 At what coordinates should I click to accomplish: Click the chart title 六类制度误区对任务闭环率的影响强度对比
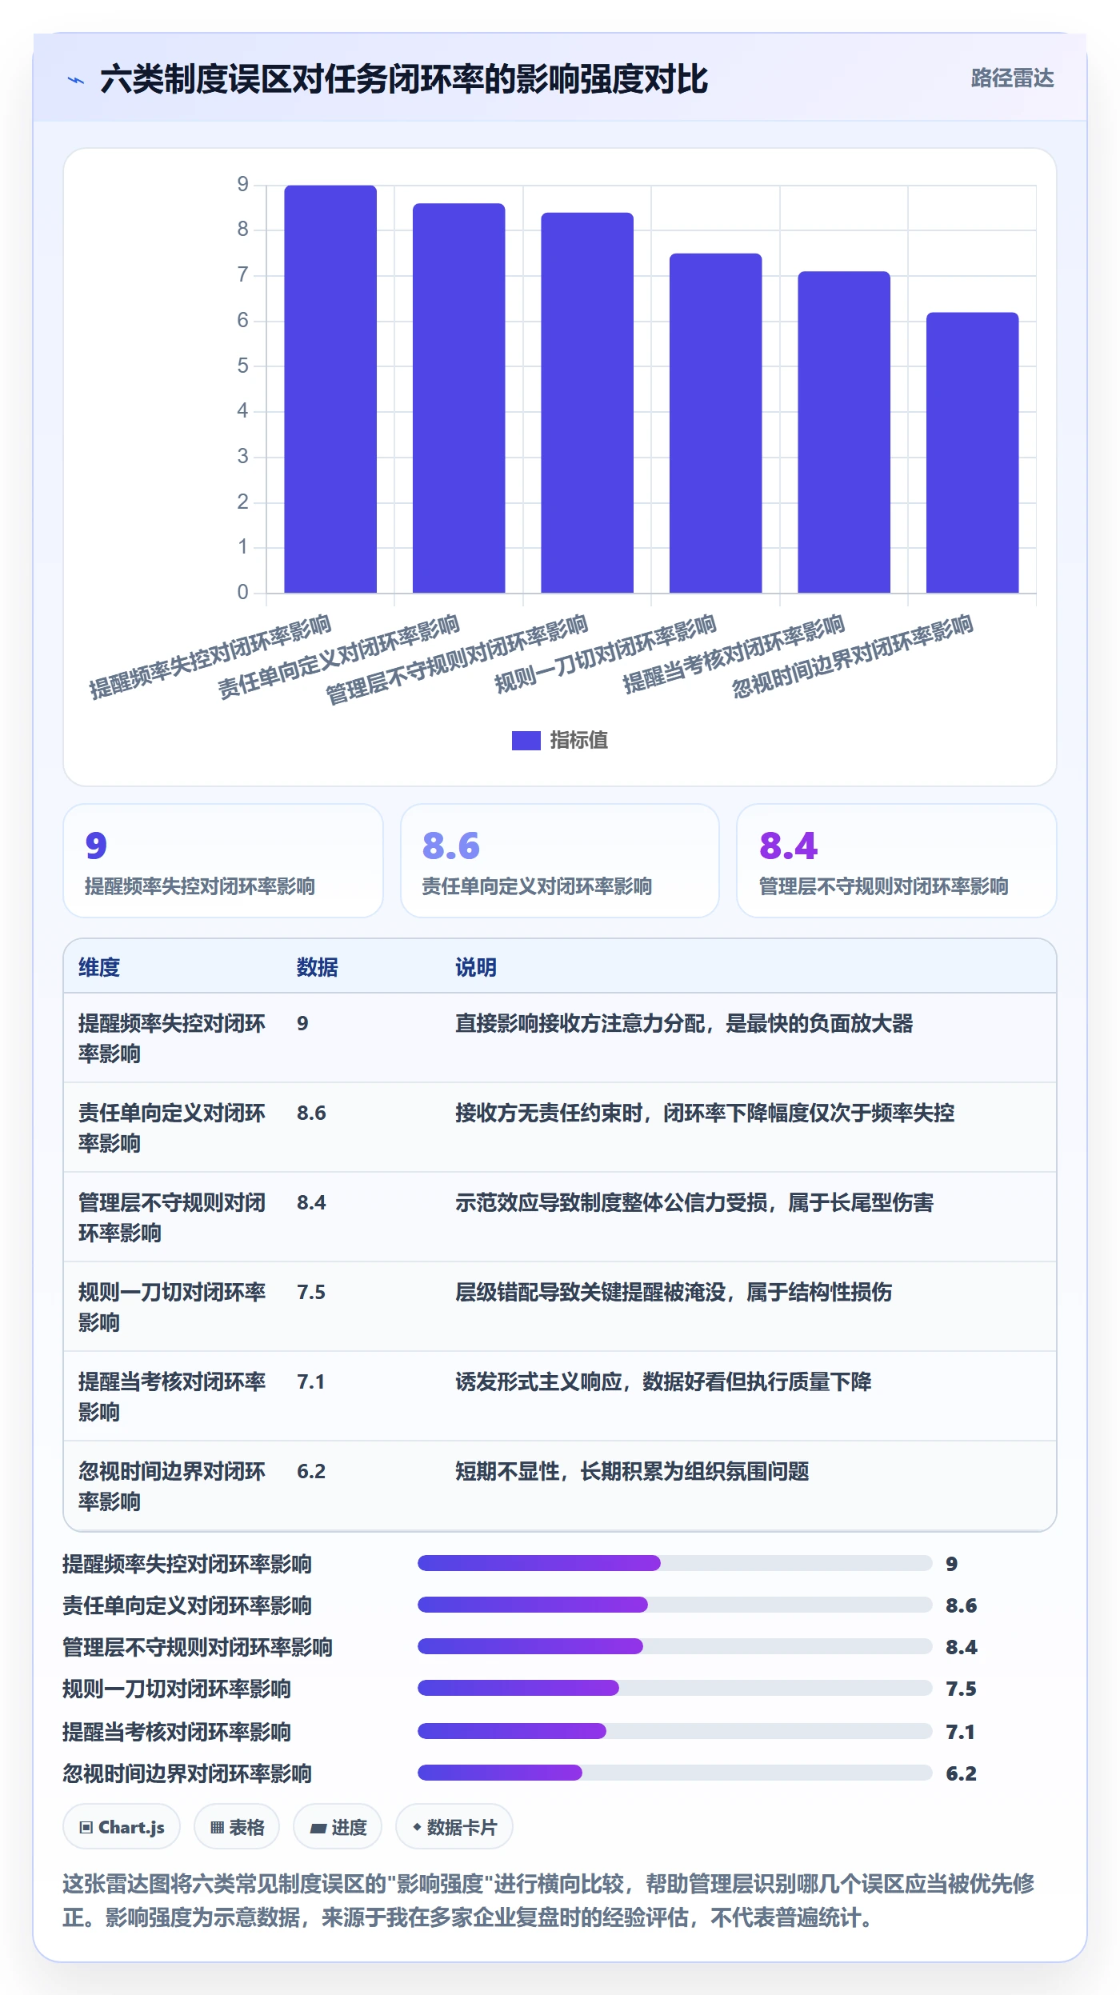404,79
